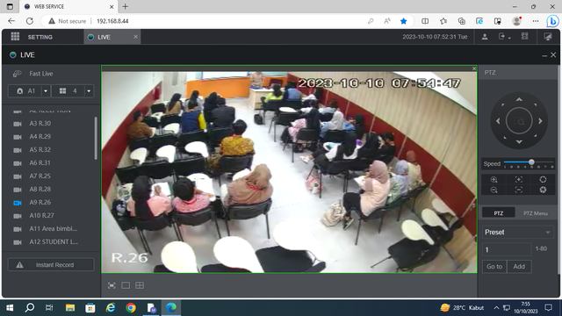Open camera A7 R.25
Image resolution: width=562 pixels, height=316 pixels.
point(40,176)
